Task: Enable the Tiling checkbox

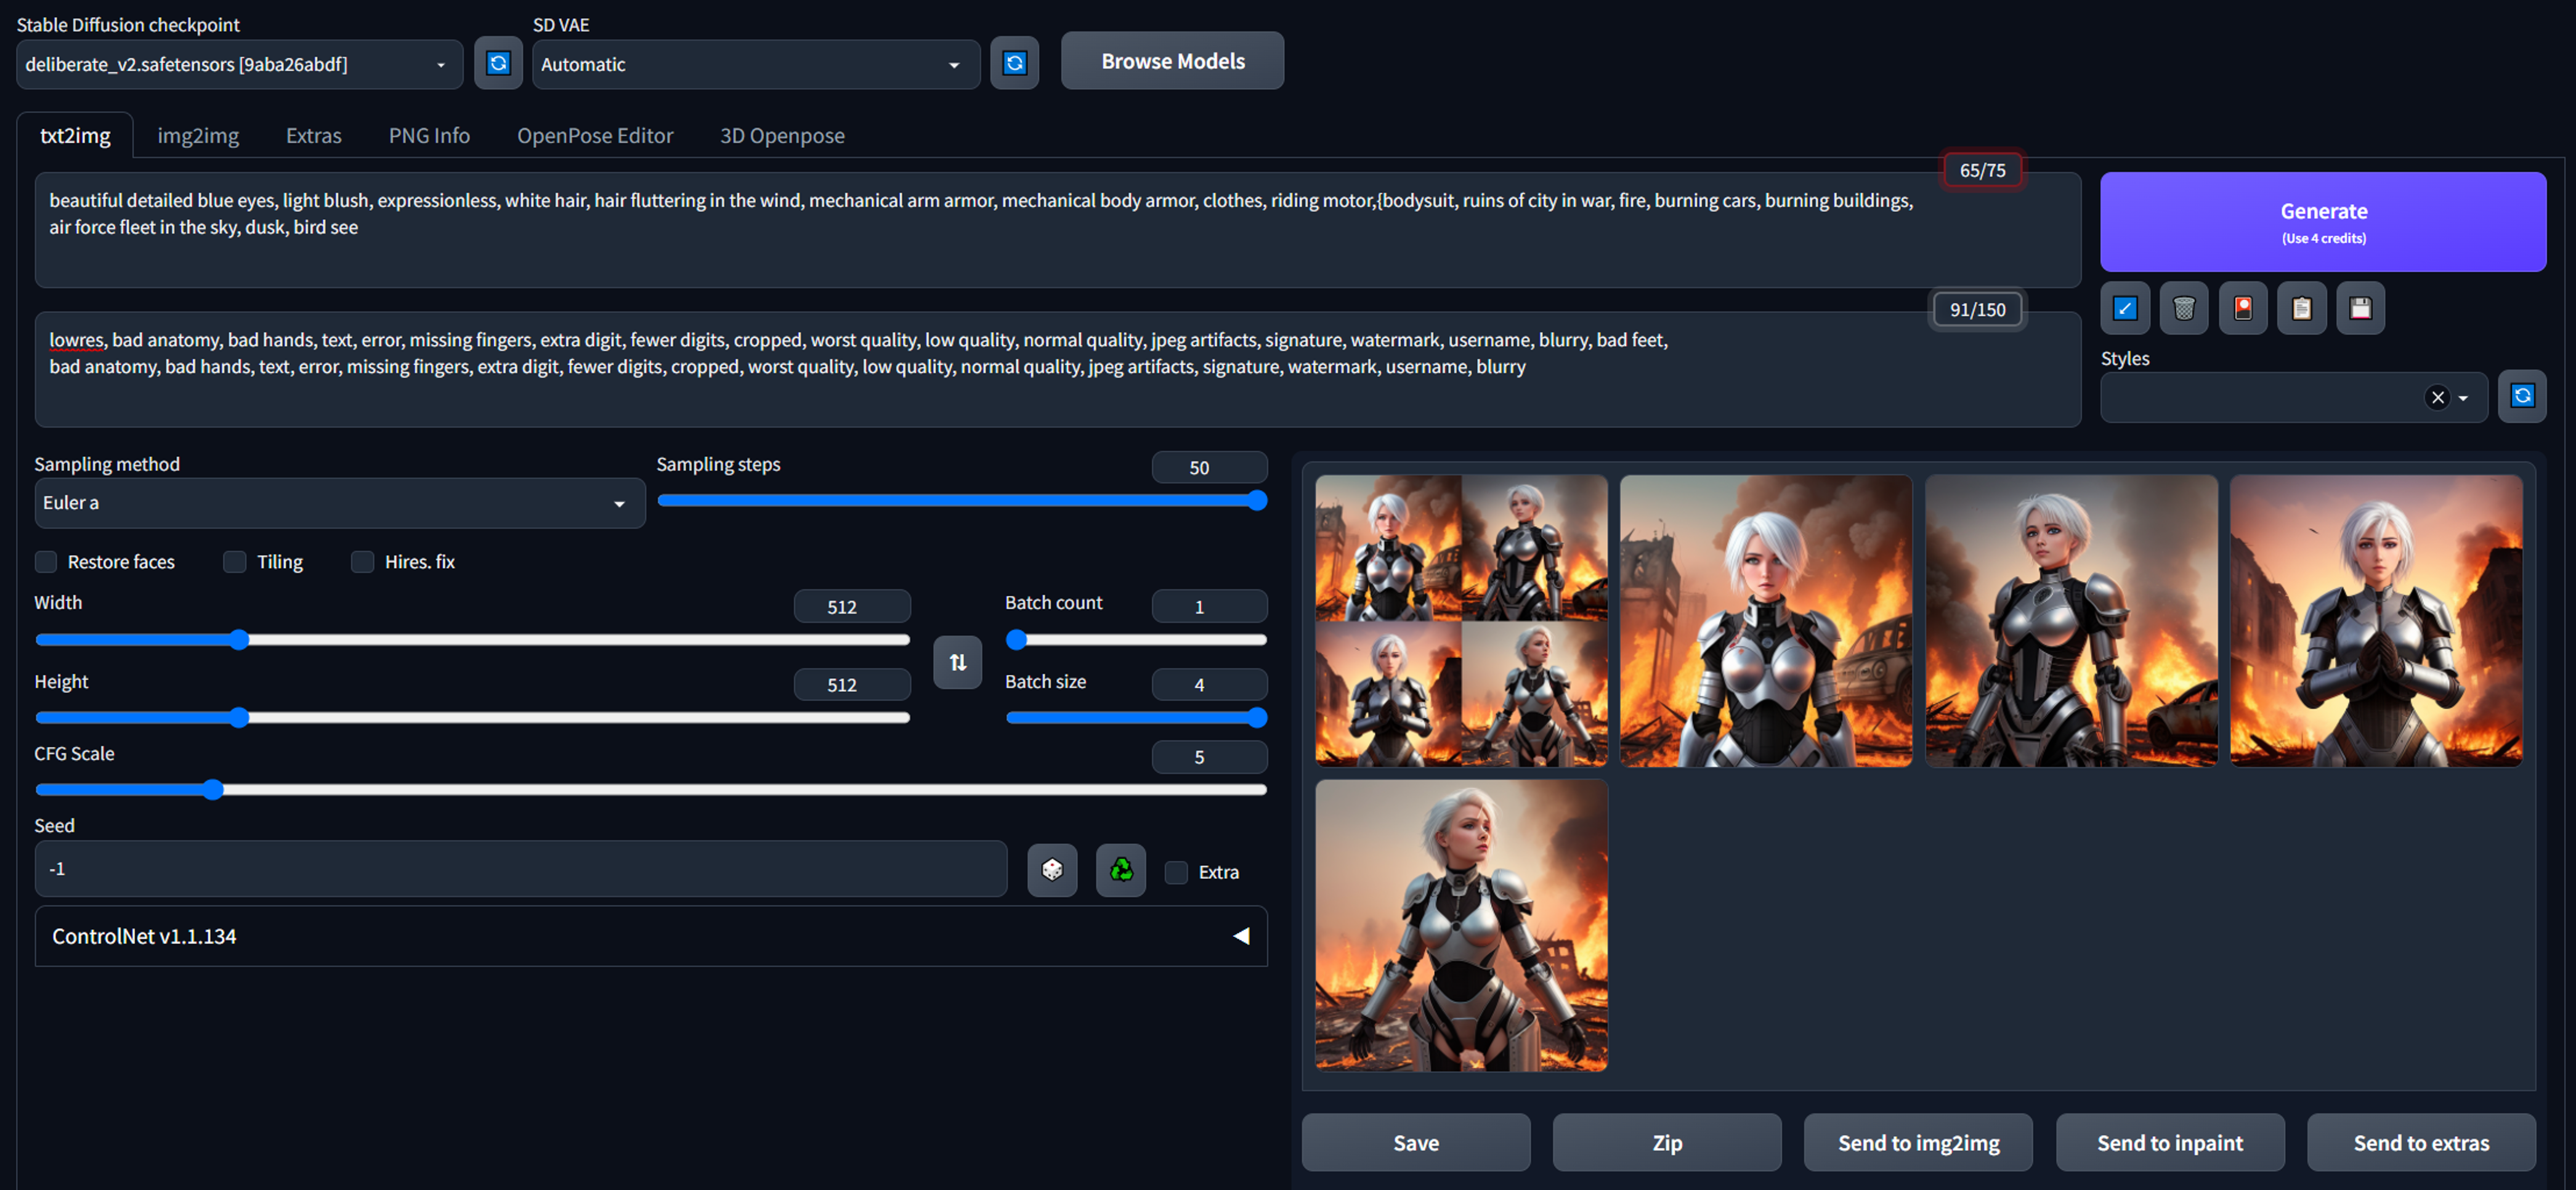Action: [x=235, y=562]
